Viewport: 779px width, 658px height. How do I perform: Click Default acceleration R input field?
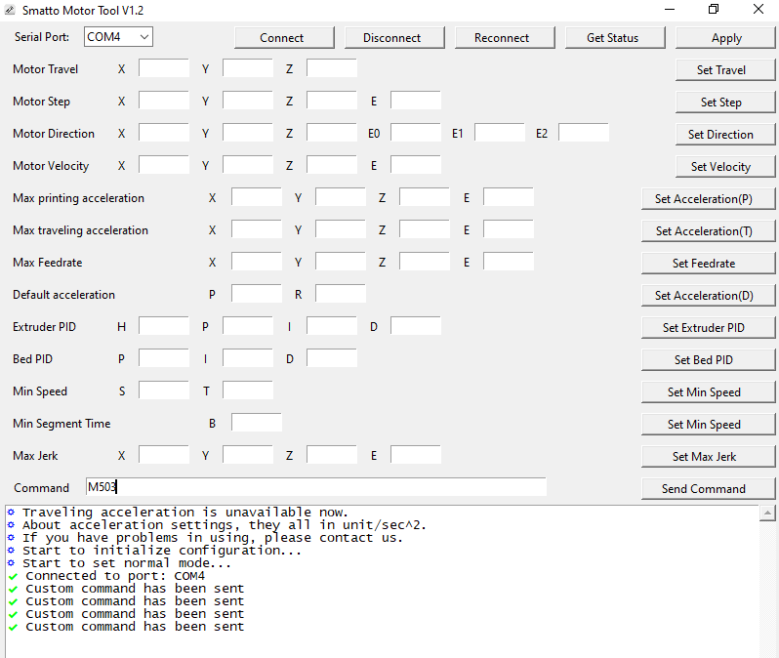pyautogui.click(x=341, y=294)
